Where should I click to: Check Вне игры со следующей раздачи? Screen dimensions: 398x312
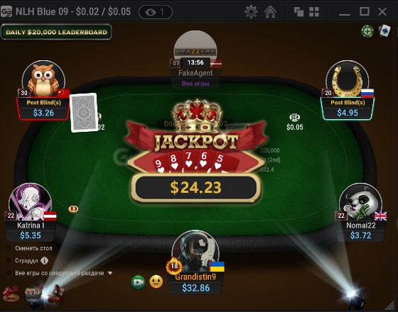pyautogui.click(x=9, y=273)
